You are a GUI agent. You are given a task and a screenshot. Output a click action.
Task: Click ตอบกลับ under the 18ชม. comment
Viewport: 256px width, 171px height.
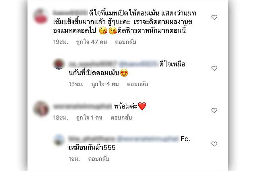point(121,118)
